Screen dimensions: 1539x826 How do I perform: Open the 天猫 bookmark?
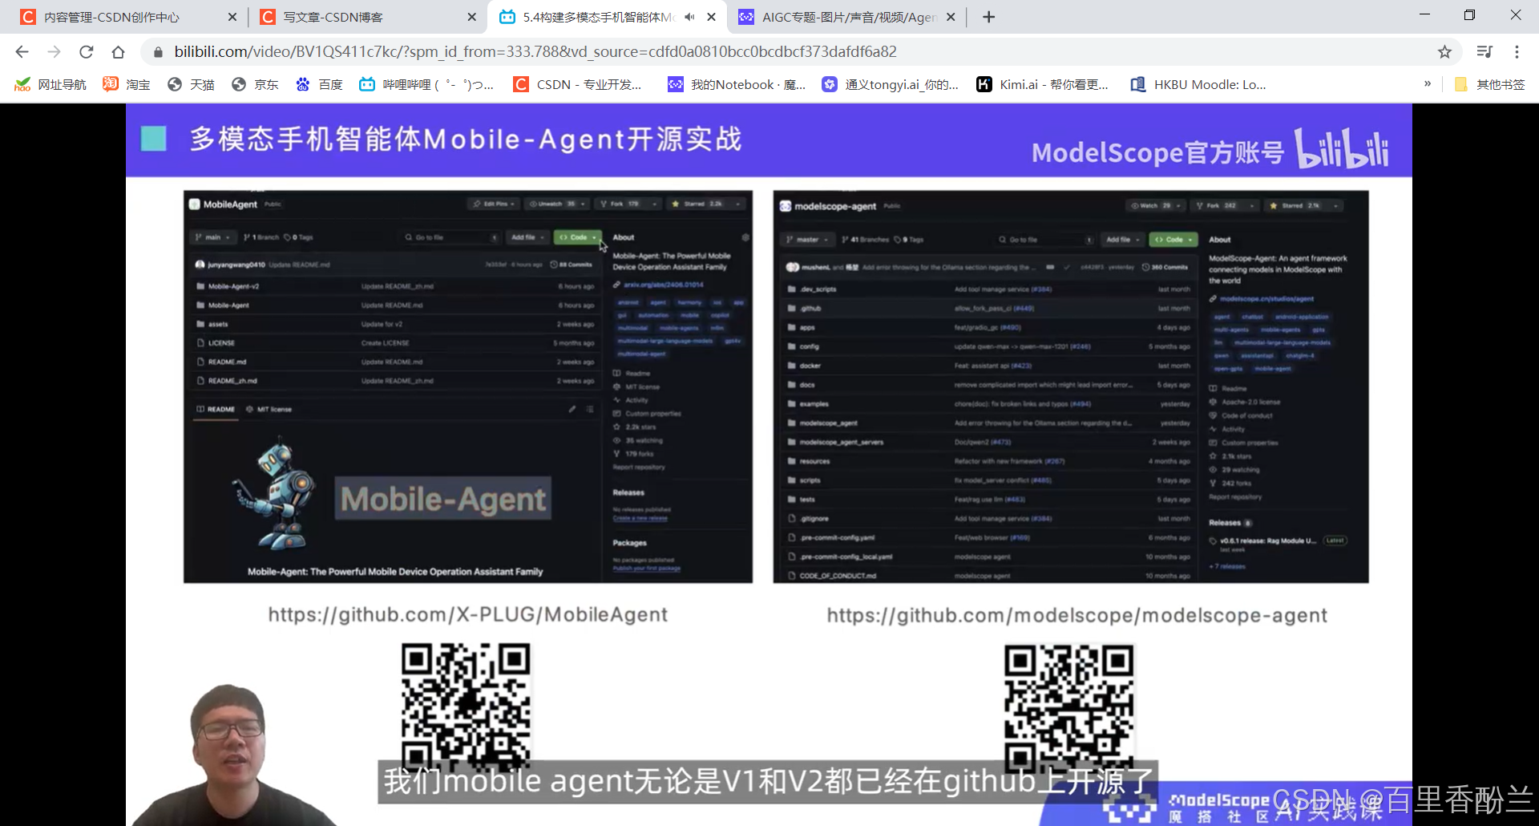pyautogui.click(x=191, y=84)
